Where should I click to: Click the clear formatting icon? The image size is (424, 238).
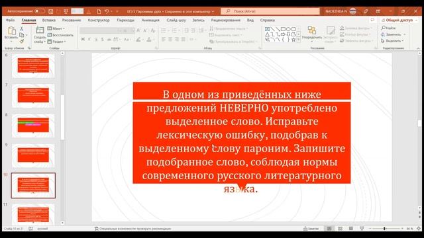tap(153, 30)
